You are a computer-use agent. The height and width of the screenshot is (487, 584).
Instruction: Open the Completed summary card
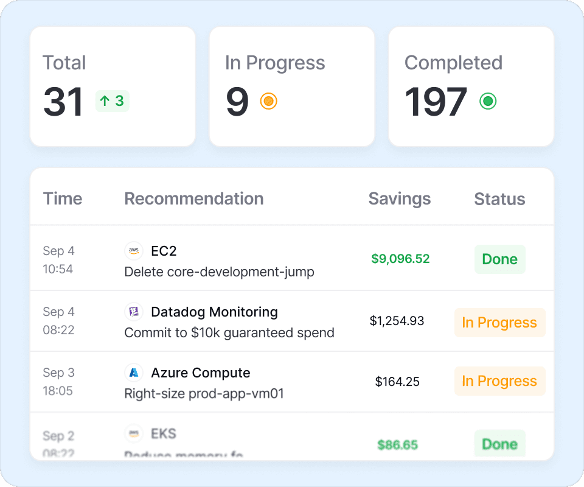click(471, 86)
